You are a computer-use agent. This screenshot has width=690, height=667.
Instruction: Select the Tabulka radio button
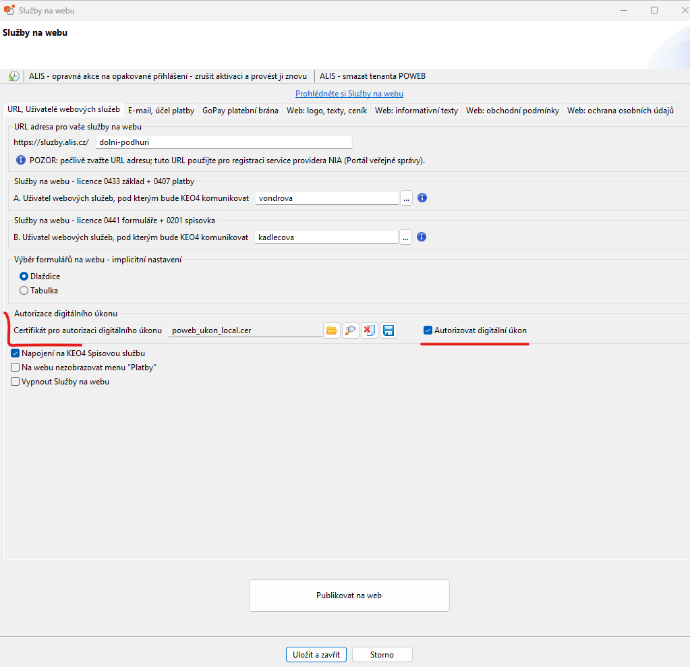24,291
